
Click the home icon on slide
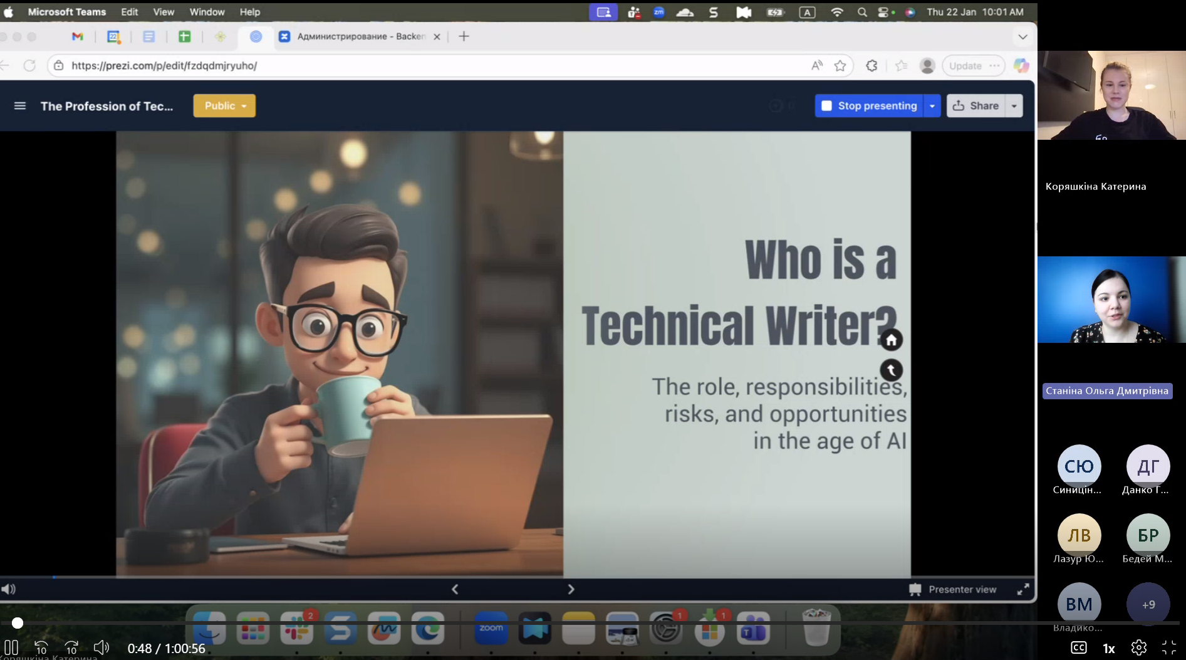tap(891, 340)
